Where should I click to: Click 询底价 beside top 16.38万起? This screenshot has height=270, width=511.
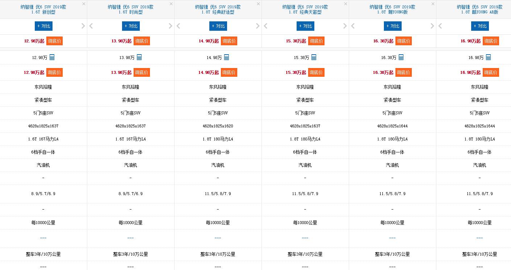403,41
